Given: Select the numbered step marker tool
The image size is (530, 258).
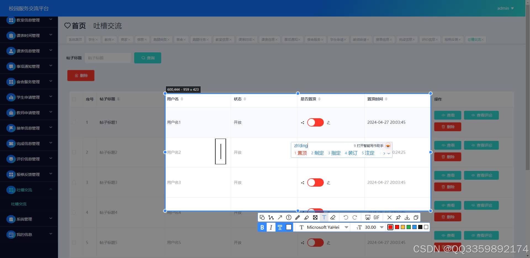Looking at the screenshot, I should (289, 217).
